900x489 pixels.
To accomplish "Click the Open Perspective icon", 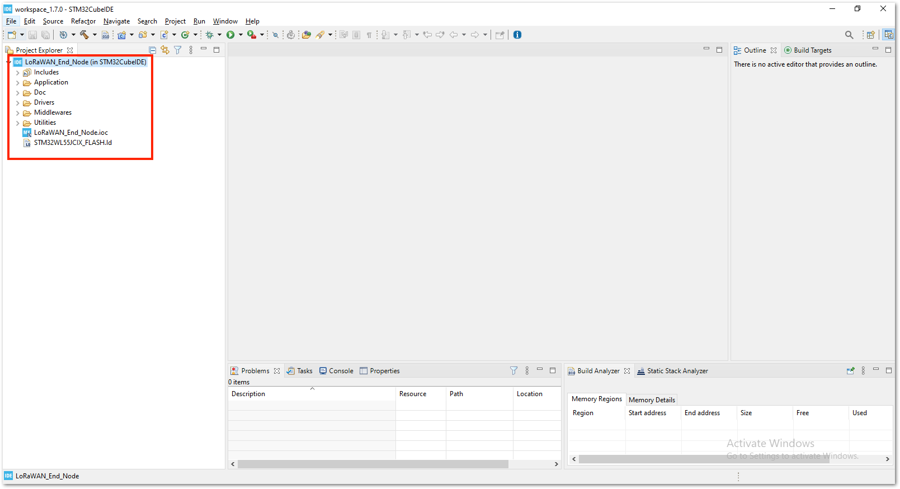I will pyautogui.click(x=870, y=35).
